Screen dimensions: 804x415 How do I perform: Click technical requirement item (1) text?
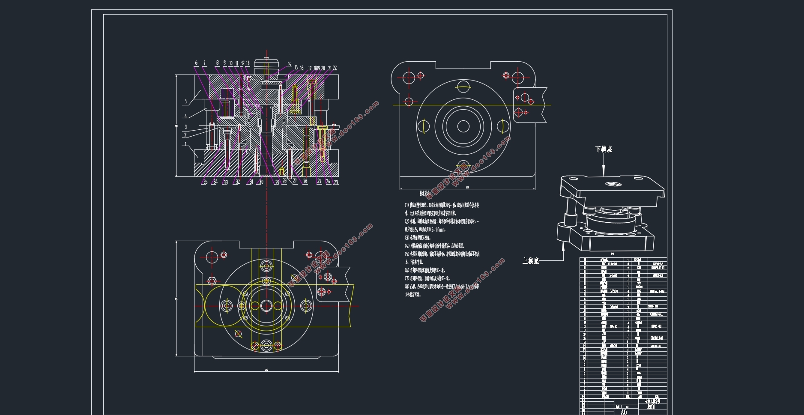442,209
